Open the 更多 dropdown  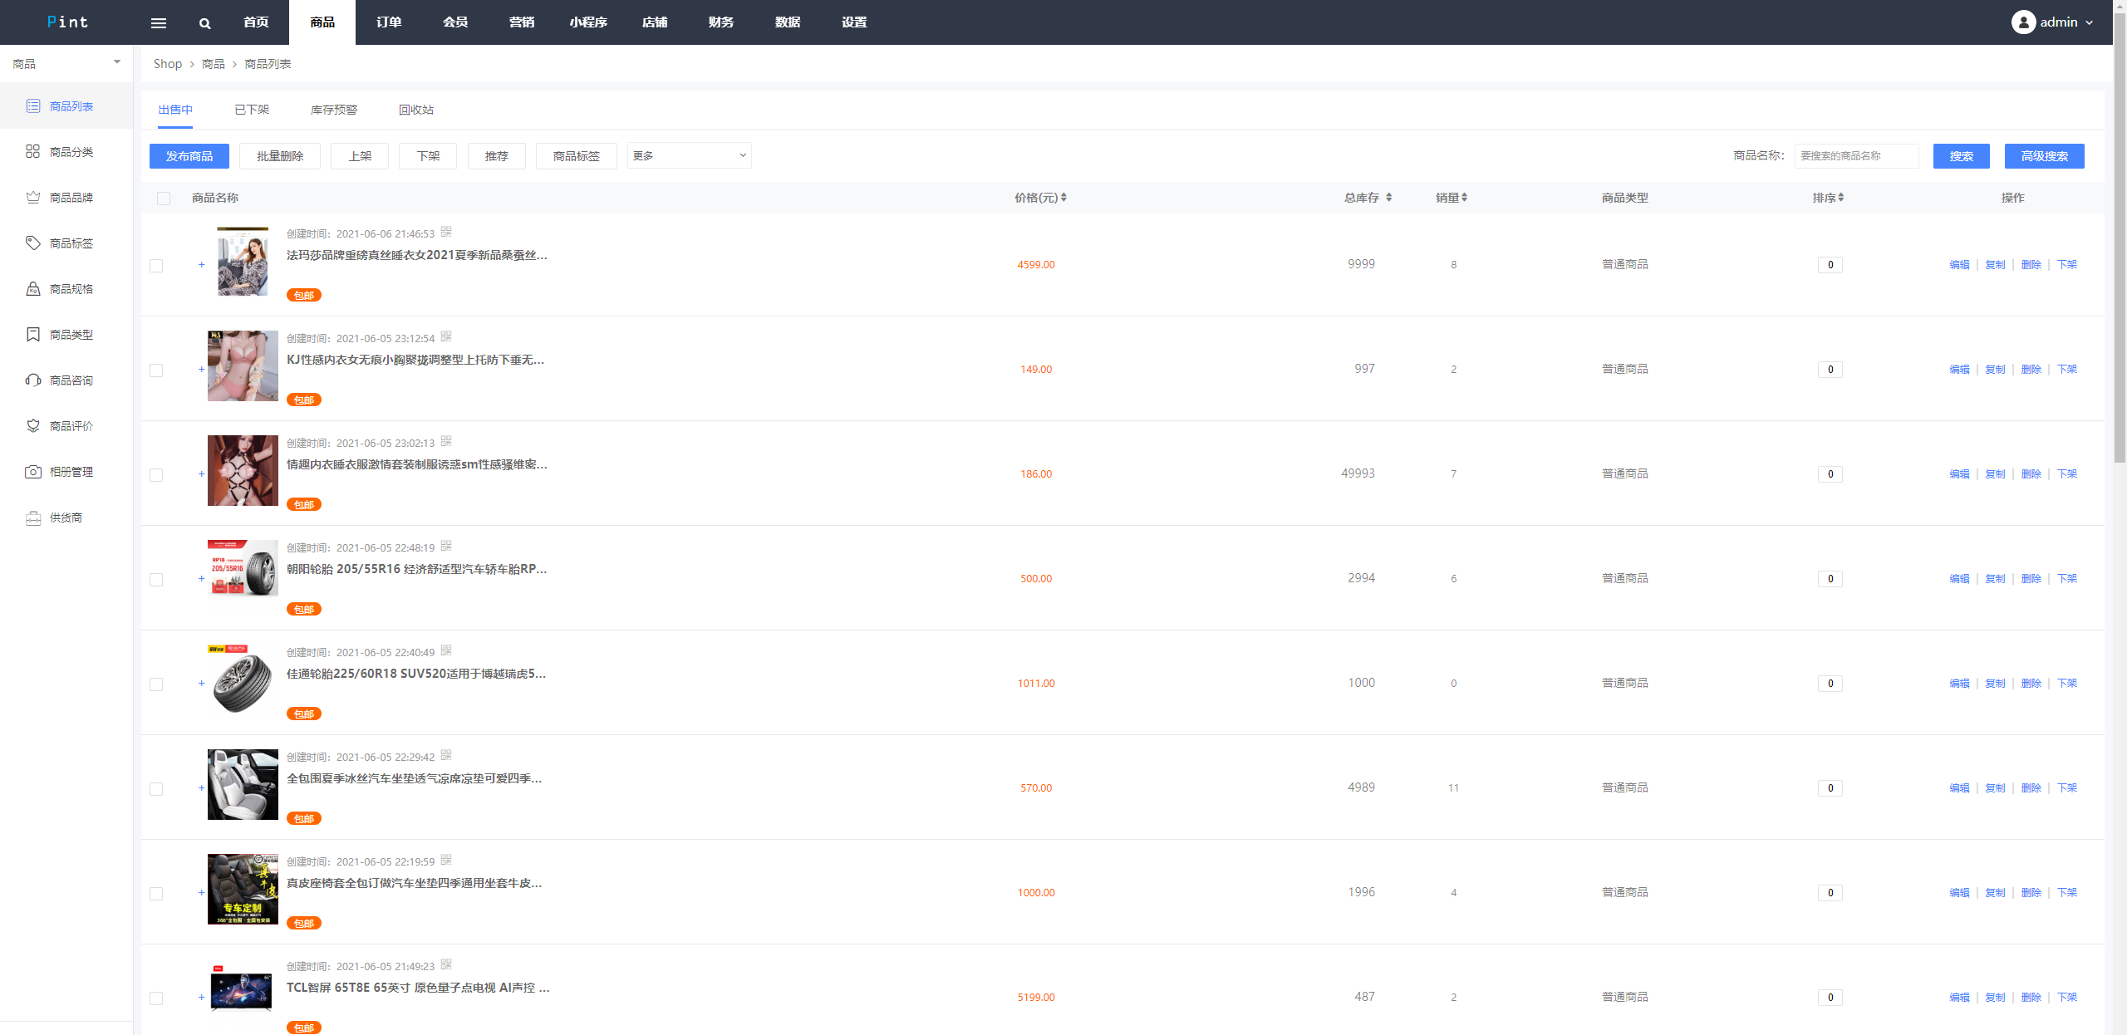(689, 155)
